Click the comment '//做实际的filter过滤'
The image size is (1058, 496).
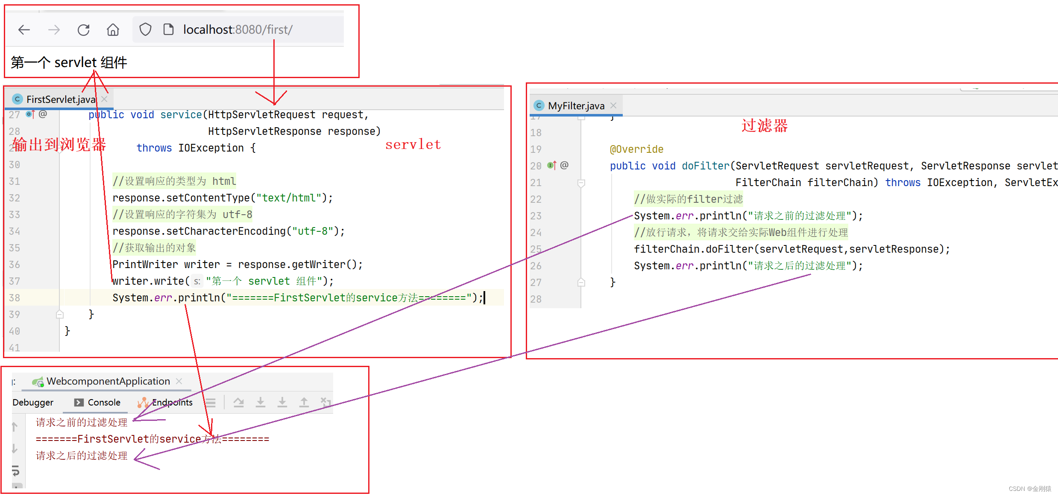point(688,199)
